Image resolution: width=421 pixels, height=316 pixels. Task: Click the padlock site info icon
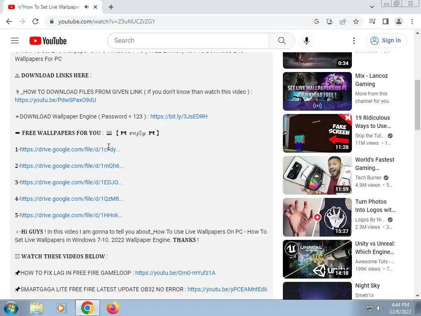point(51,21)
